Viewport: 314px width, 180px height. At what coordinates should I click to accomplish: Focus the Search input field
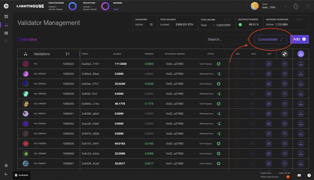(x=228, y=39)
